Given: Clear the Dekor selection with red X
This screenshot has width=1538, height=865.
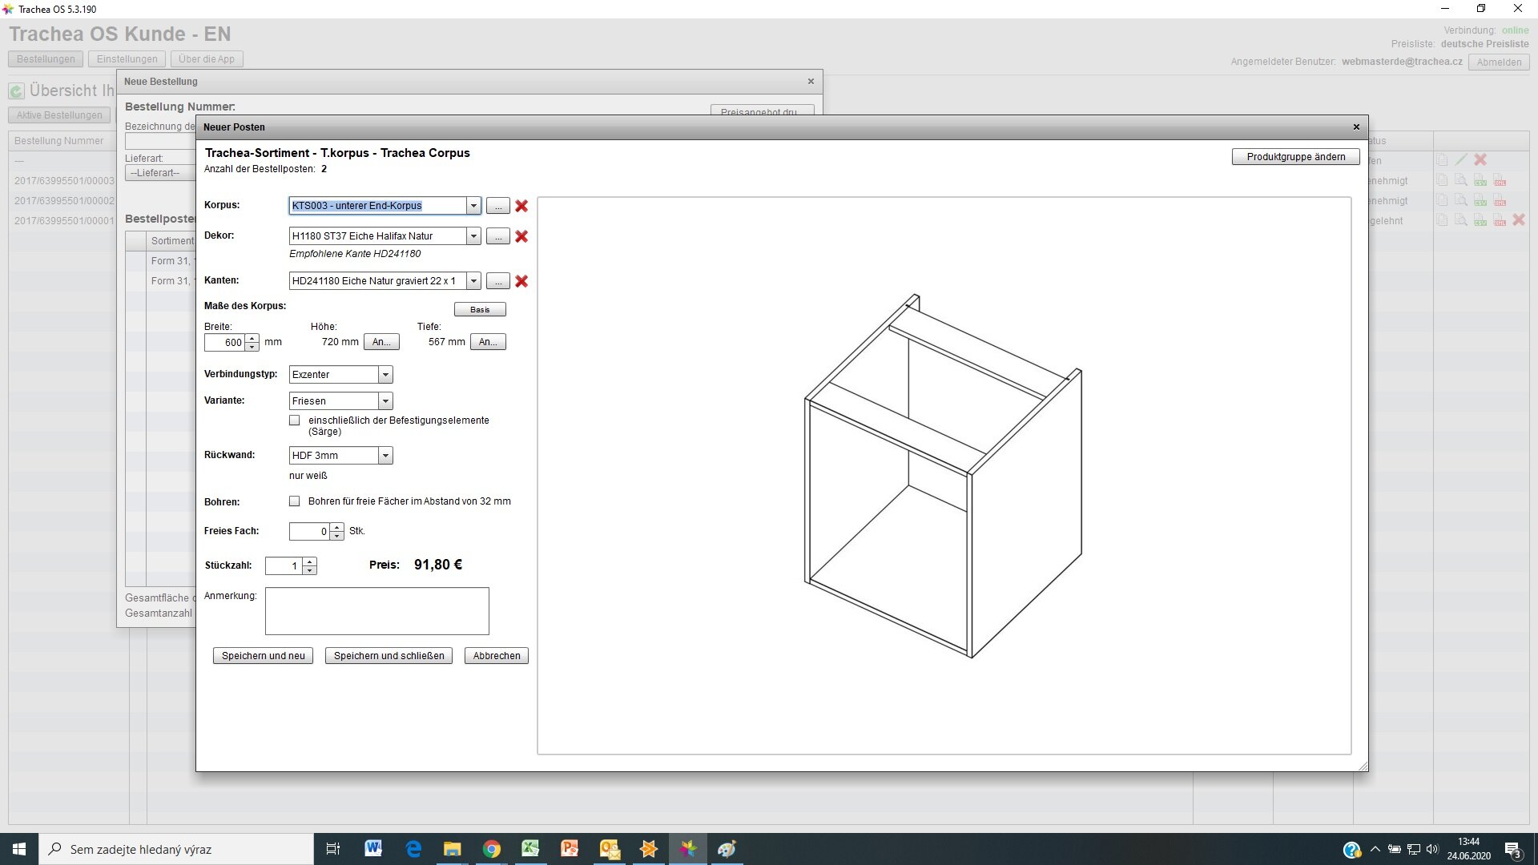Looking at the screenshot, I should pyautogui.click(x=521, y=236).
